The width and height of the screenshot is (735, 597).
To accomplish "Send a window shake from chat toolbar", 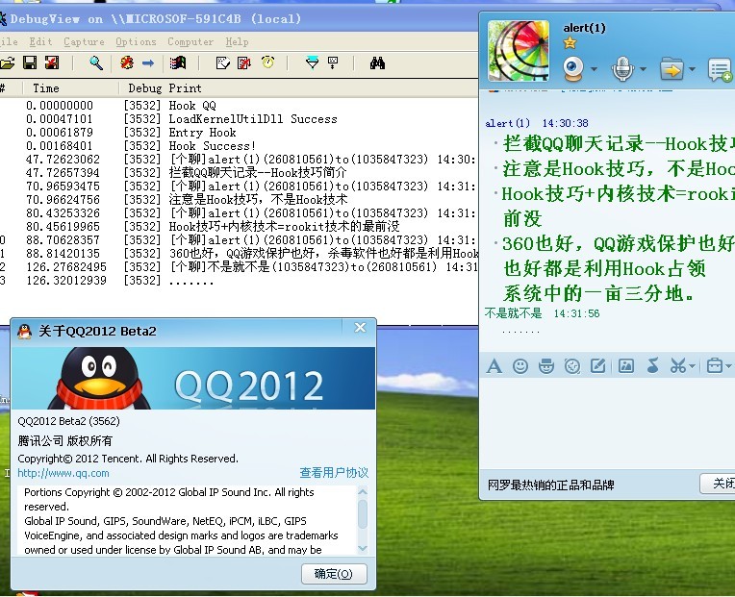I will pyautogui.click(x=572, y=365).
